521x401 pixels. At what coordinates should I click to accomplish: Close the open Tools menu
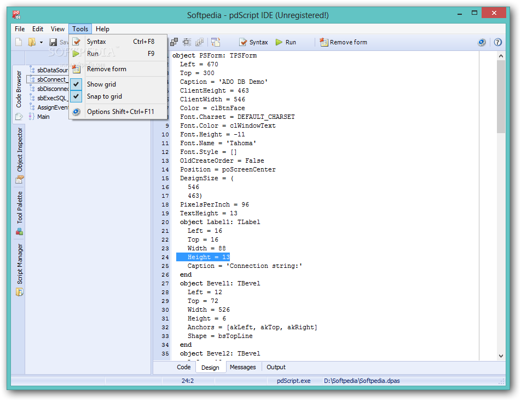click(80, 29)
